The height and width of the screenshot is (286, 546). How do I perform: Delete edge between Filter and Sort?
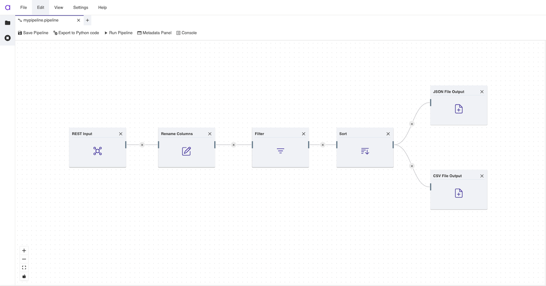click(323, 145)
